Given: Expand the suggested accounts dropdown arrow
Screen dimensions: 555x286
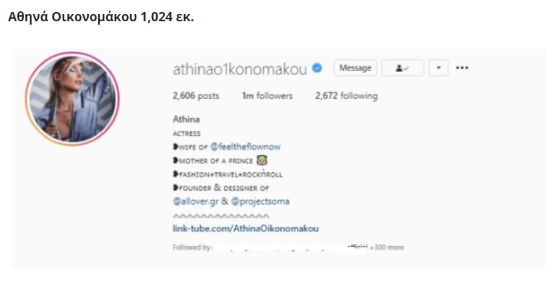Looking at the screenshot, I should pyautogui.click(x=438, y=68).
